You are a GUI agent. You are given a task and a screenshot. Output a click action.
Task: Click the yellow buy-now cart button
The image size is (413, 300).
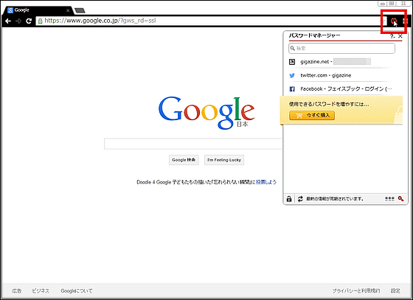pos(312,115)
